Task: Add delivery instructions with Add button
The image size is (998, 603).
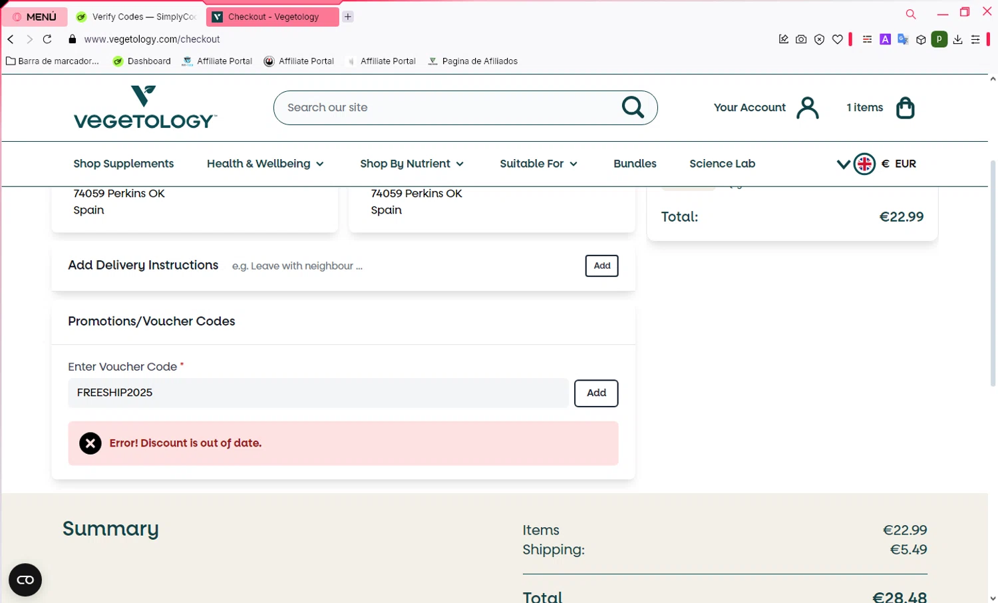Action: 601,266
